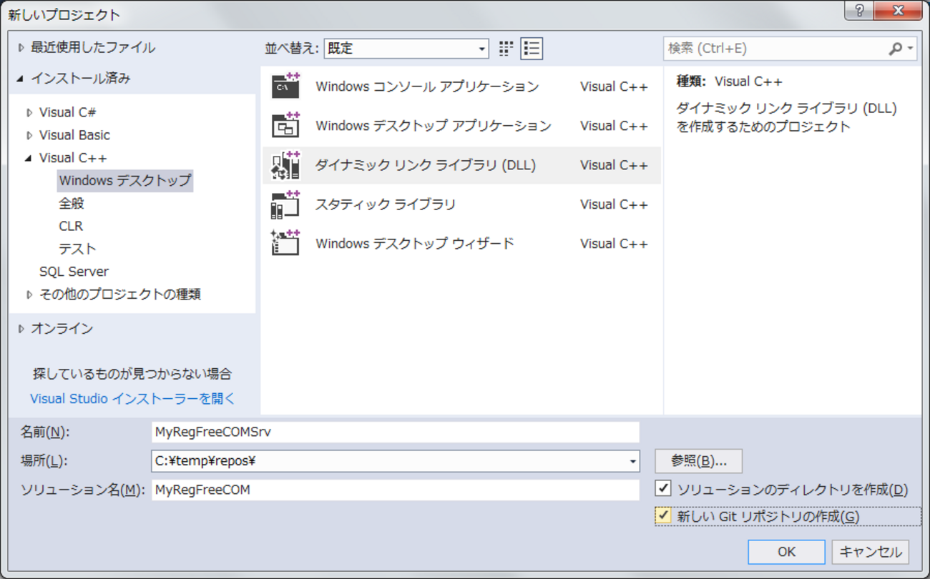930x579 pixels.
Task: Select Windows コンソール アプリケーション template name
Action: coord(427,86)
